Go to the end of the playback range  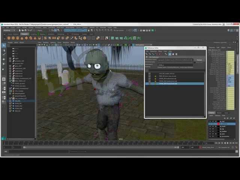(236, 143)
